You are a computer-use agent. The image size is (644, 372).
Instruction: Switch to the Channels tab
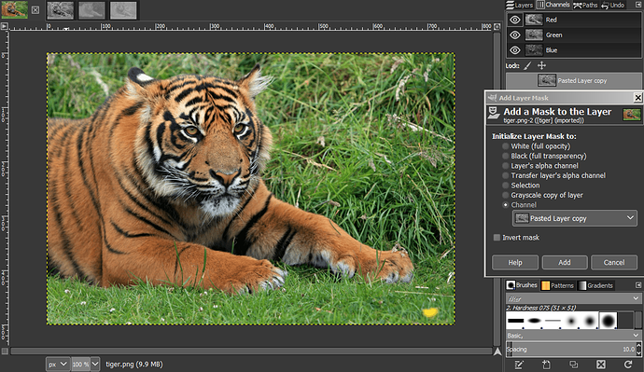tap(553, 5)
